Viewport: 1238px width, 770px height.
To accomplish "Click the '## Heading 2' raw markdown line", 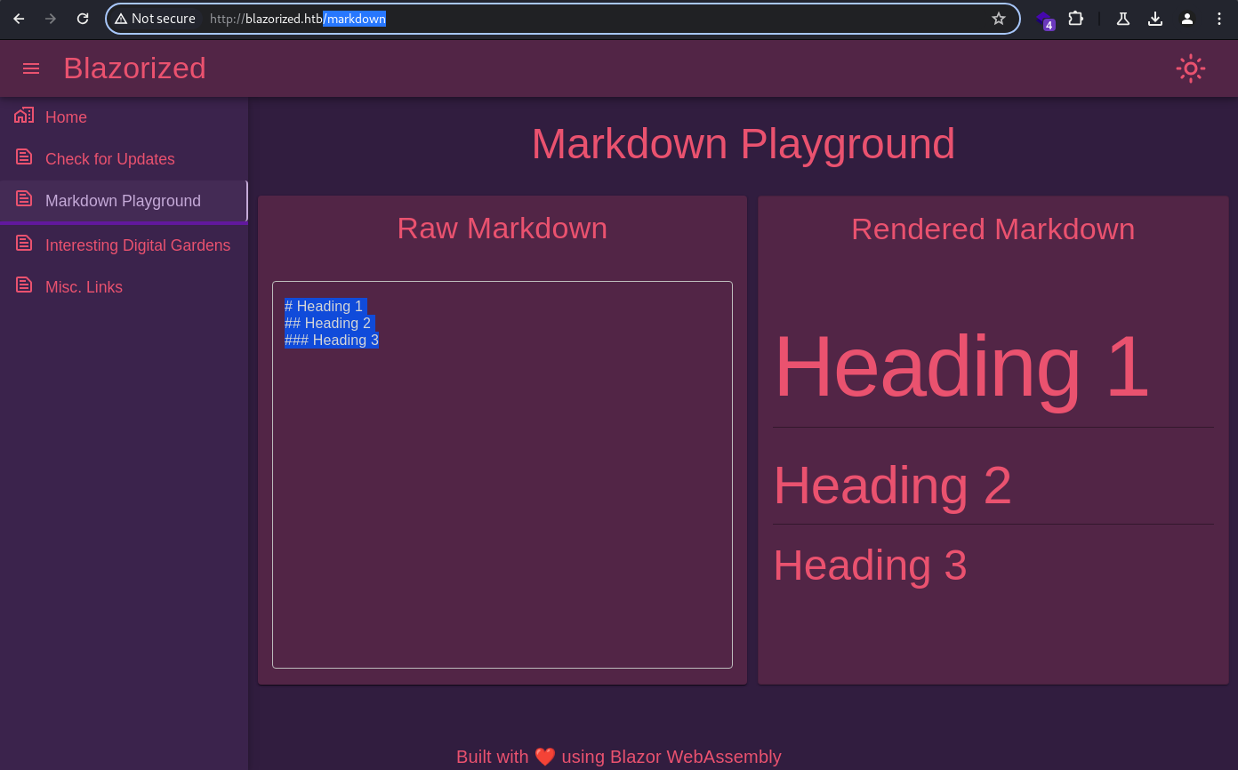I will click(x=327, y=324).
